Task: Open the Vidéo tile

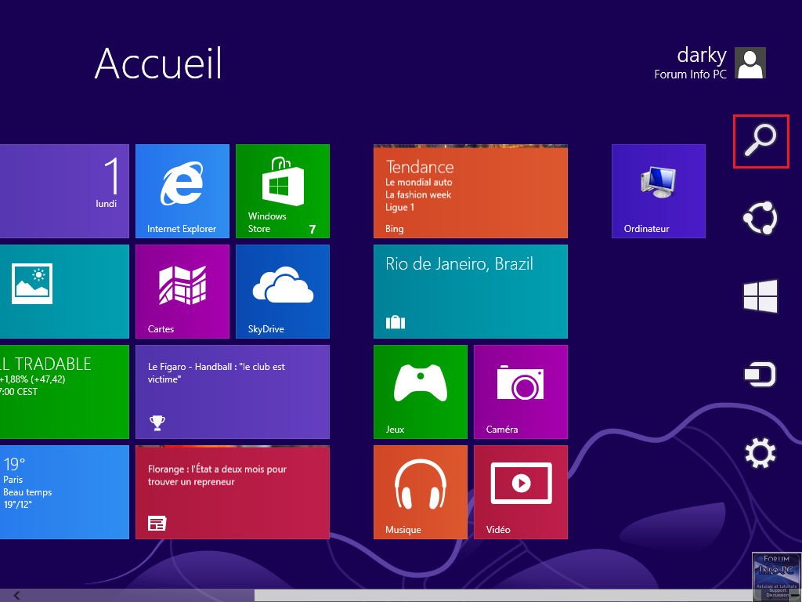Action: pos(521,492)
